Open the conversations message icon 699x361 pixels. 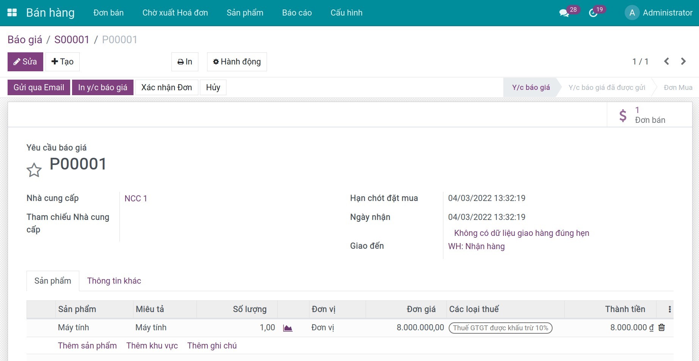564,13
